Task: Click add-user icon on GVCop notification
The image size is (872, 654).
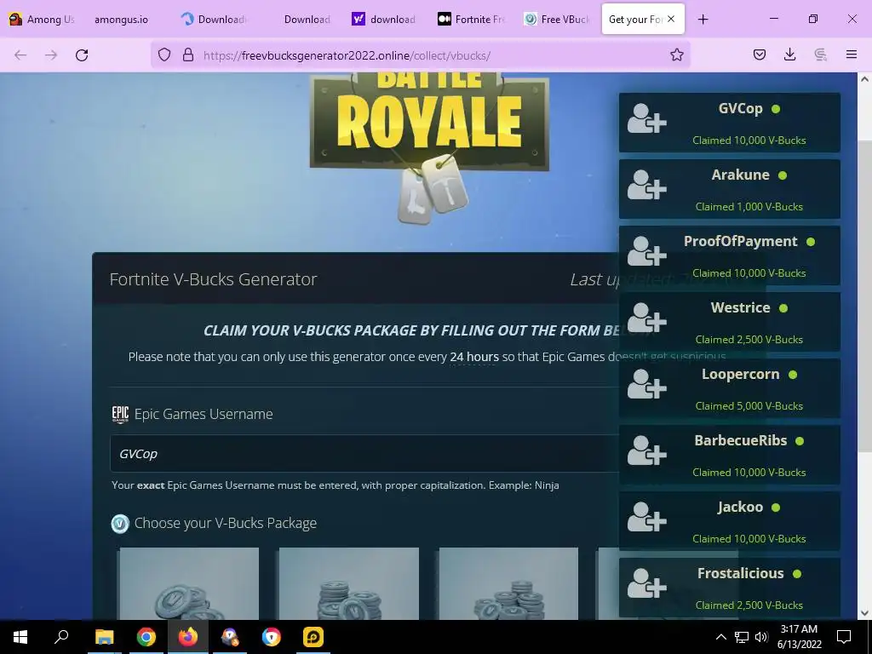Action: [647, 118]
